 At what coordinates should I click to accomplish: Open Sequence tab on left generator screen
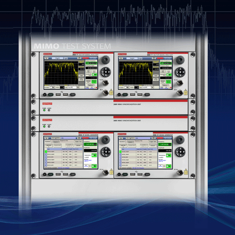click(x=55, y=141)
